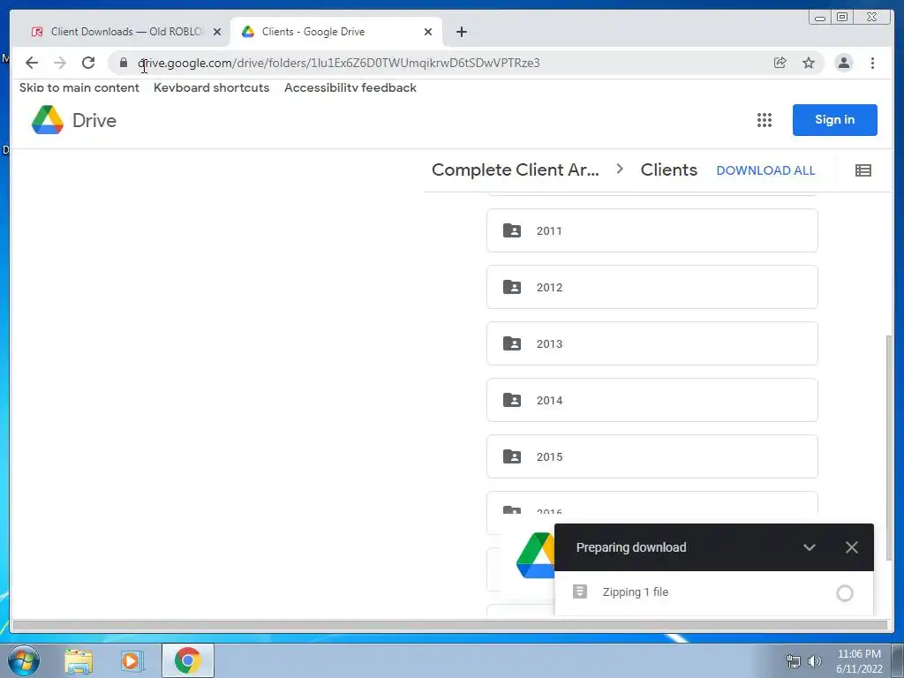Open the Windows Start menu
This screenshot has width=904, height=678.
(24, 660)
